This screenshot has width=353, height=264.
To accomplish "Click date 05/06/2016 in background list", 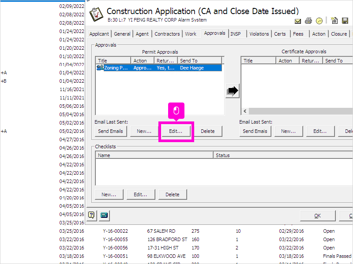I will pos(72,106).
